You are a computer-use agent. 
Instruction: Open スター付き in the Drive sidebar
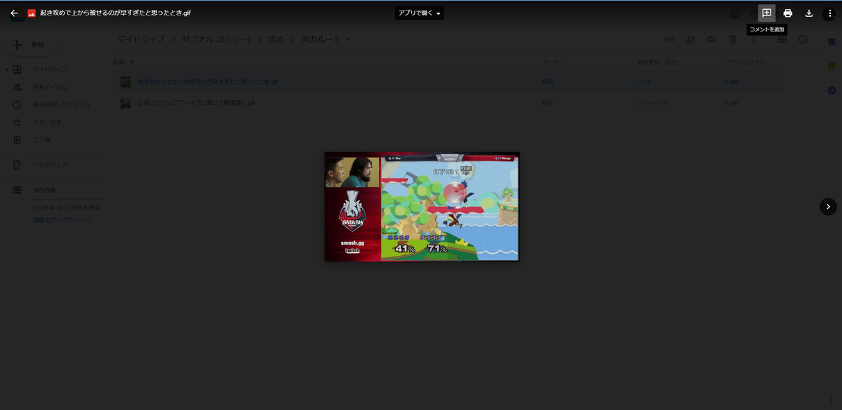click(x=48, y=122)
